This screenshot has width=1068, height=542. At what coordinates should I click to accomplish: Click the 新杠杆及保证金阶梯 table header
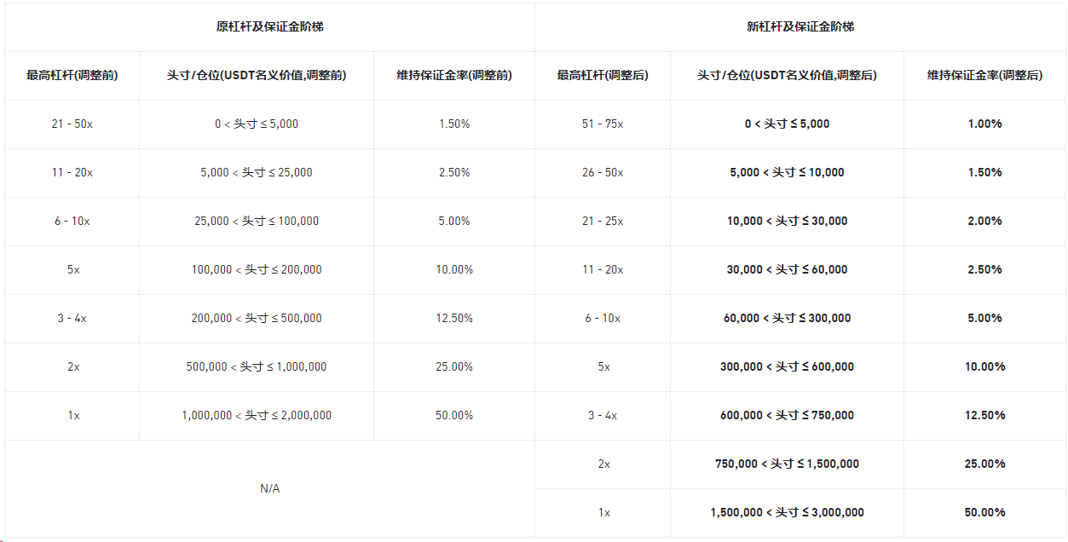pos(800,26)
